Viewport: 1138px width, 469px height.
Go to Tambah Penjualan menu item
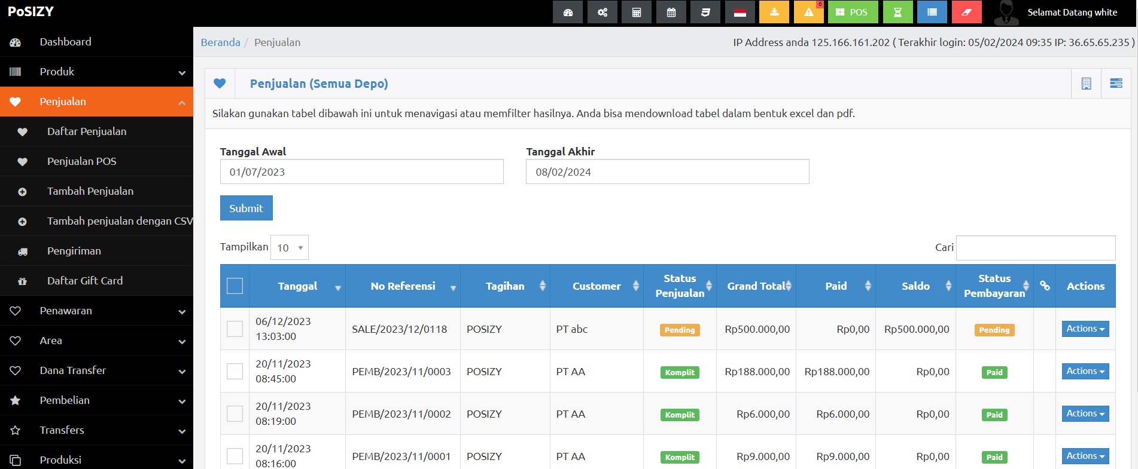click(x=90, y=191)
